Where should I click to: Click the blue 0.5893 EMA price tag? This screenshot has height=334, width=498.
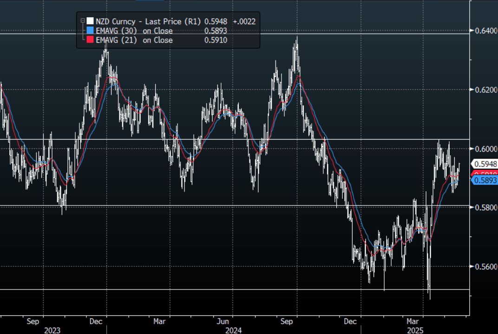[485, 180]
